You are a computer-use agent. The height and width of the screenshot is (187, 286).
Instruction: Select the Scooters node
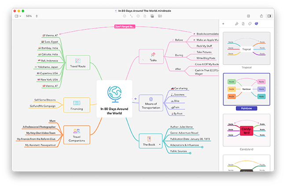177,94
